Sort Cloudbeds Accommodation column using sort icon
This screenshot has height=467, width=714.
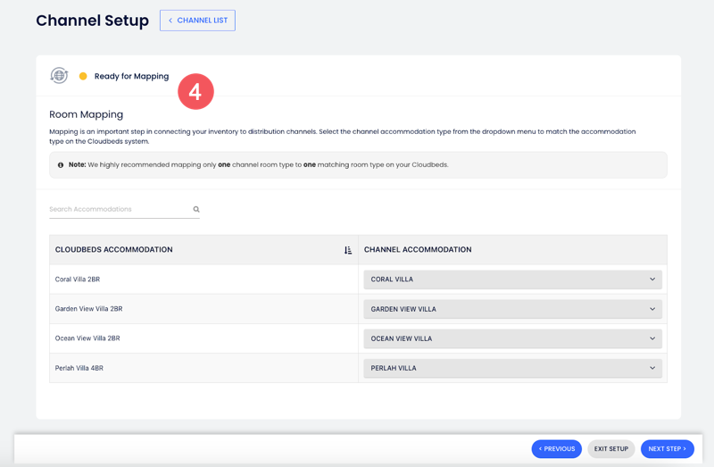point(348,250)
